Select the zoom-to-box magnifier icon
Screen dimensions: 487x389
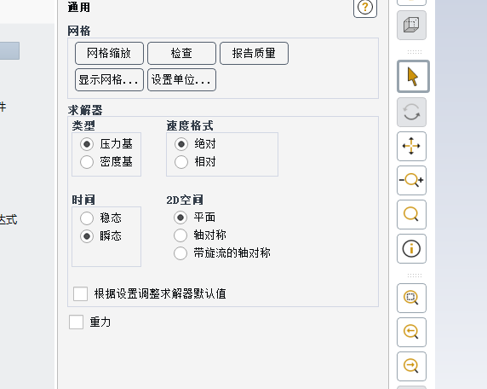tap(411, 298)
